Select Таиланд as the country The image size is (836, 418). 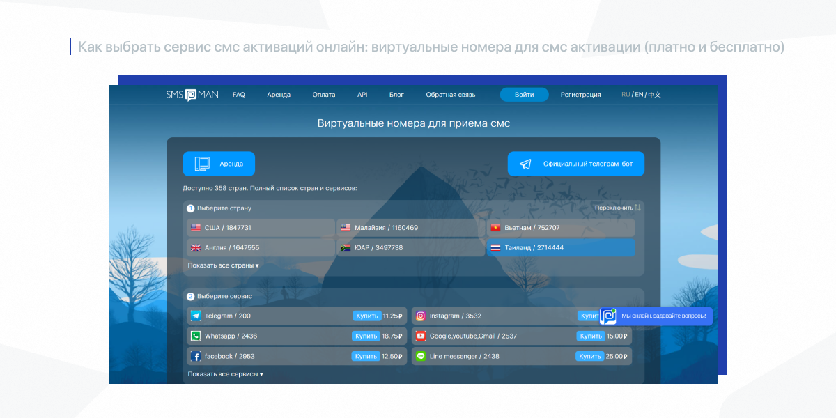(x=561, y=248)
